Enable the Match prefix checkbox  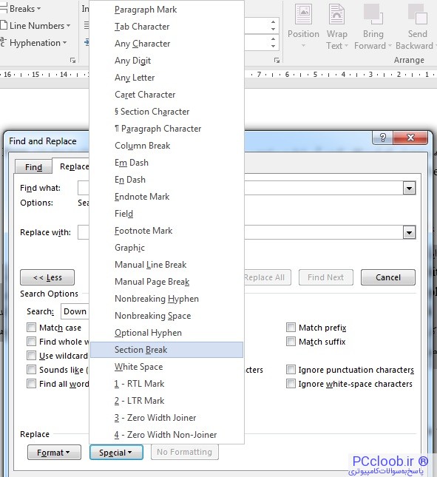pyautogui.click(x=291, y=328)
